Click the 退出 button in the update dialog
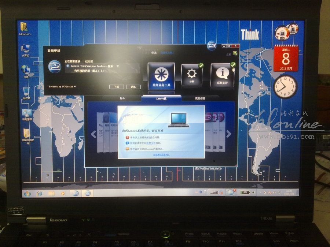The image size is (330, 247). (x=133, y=87)
